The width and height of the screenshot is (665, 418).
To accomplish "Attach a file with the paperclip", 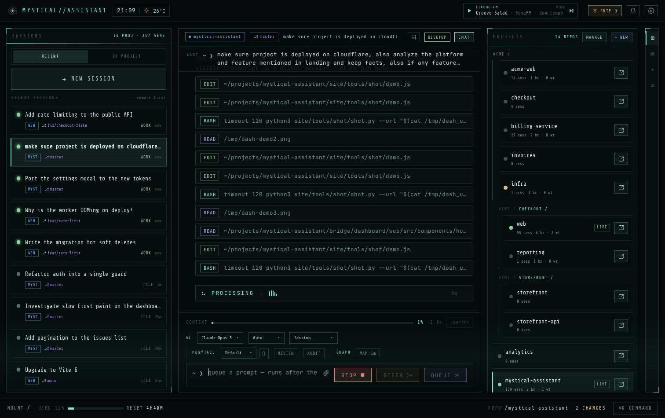I will click(326, 373).
